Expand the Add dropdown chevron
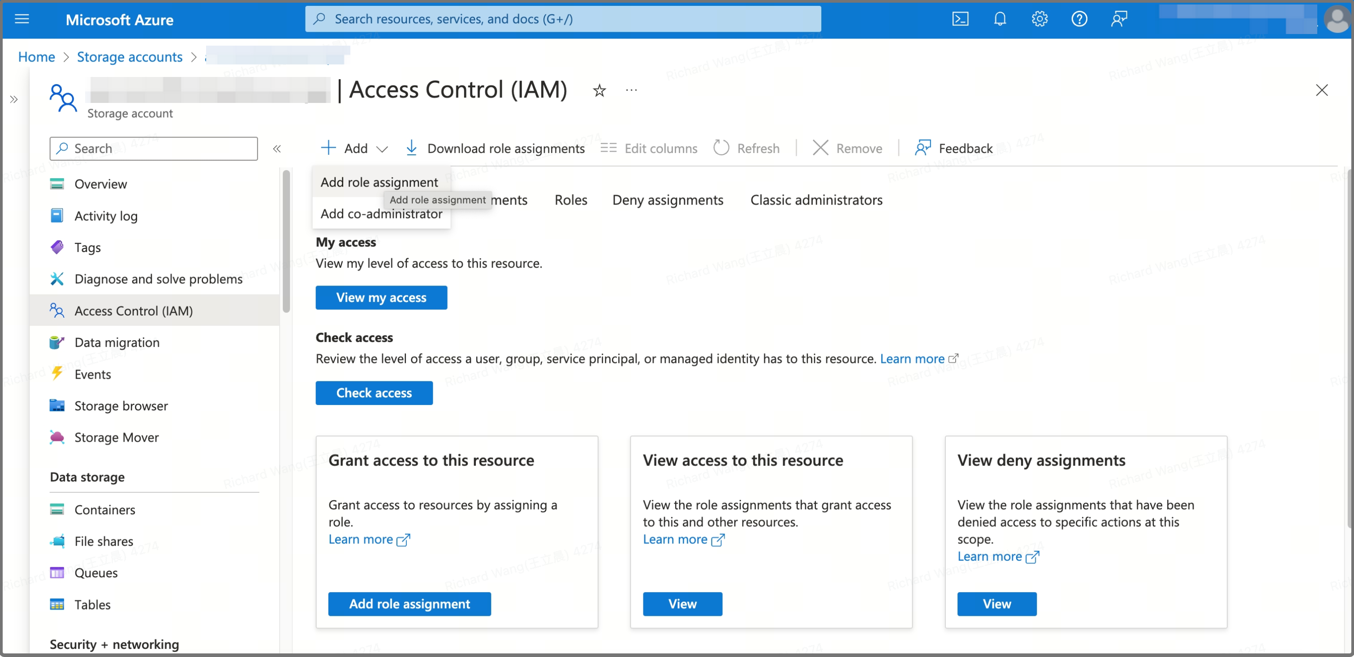The width and height of the screenshot is (1354, 657). coord(383,149)
